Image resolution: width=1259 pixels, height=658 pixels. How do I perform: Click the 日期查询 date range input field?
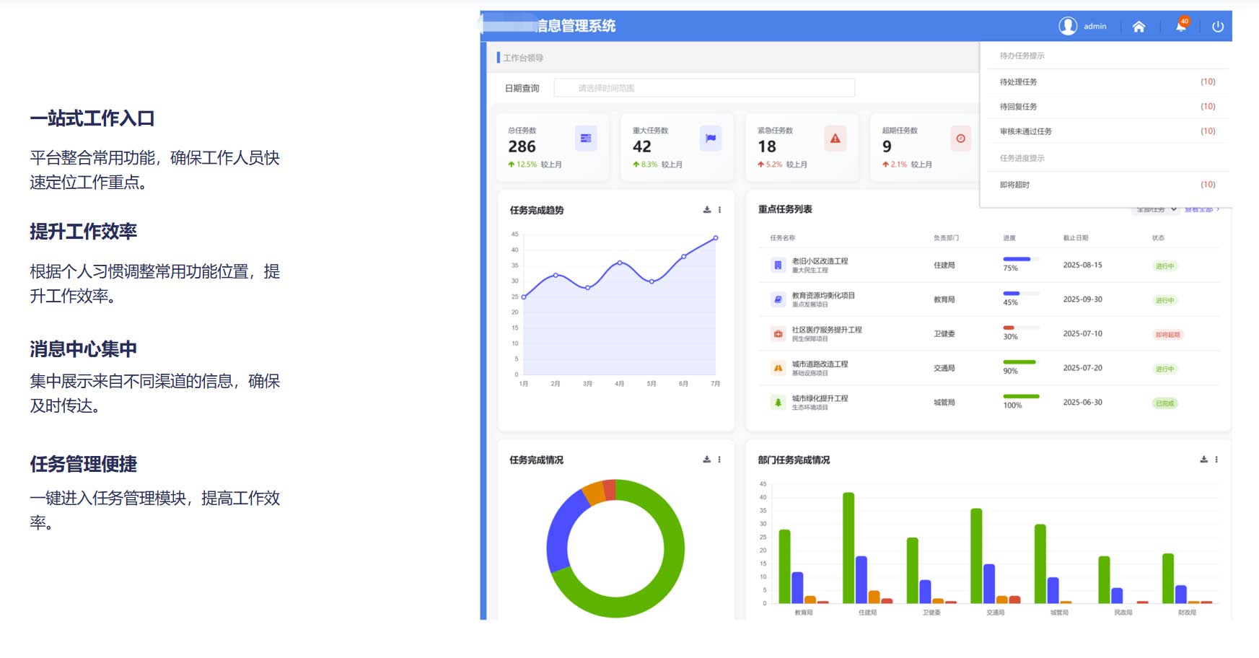(704, 88)
